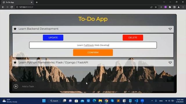Viewport: 186px width, 104px height.
Task: Click the star icon beside Learn Python Frameworks task
Action: click(x=15, y=62)
